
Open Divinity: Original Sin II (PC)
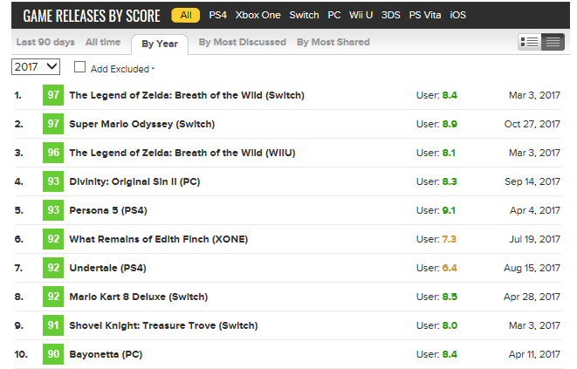(x=134, y=181)
